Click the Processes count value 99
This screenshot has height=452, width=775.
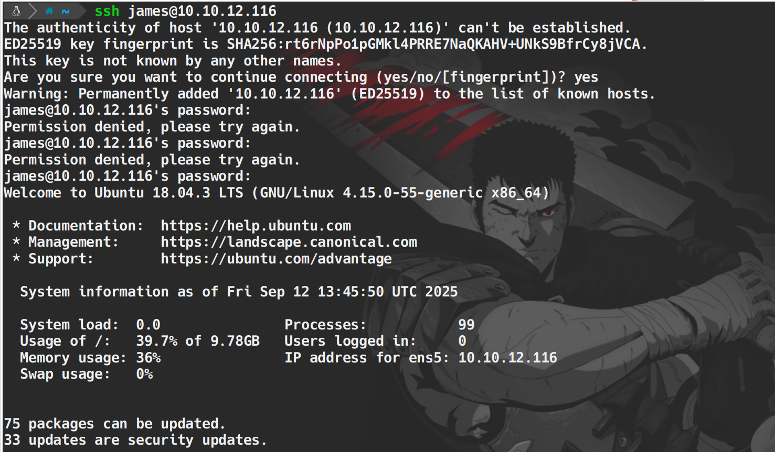[x=466, y=325]
